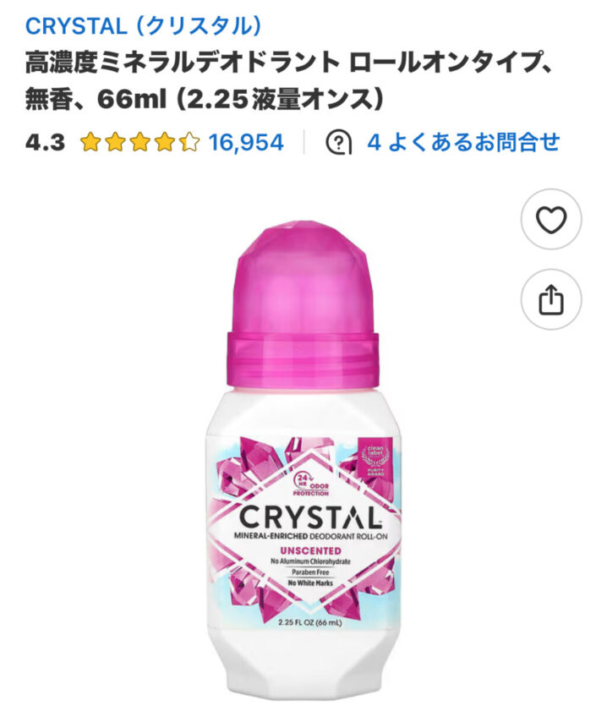Open the 4 よくあるお問合せ link

pos(463,142)
